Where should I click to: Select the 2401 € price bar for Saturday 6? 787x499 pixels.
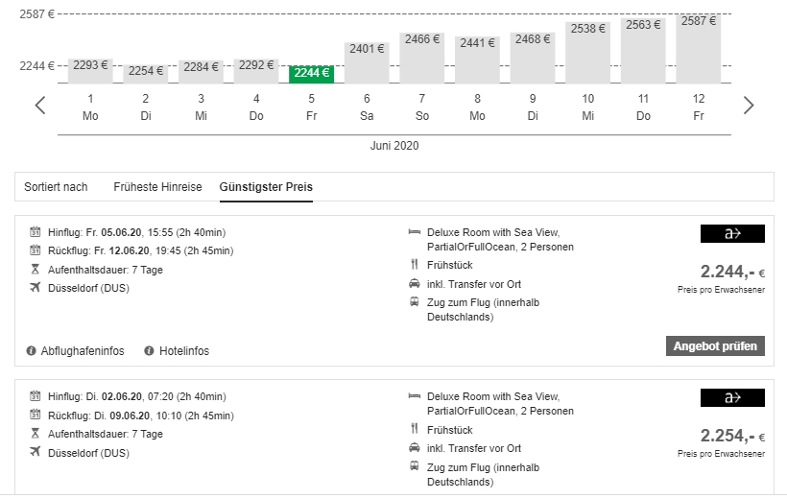(x=367, y=62)
